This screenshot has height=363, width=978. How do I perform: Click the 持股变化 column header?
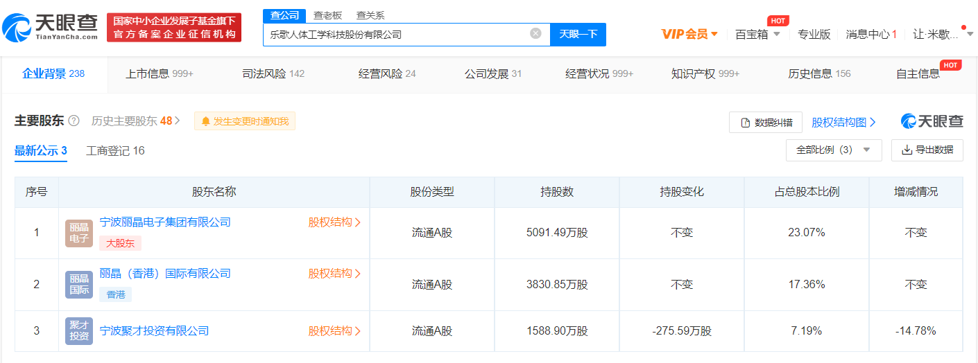click(682, 192)
